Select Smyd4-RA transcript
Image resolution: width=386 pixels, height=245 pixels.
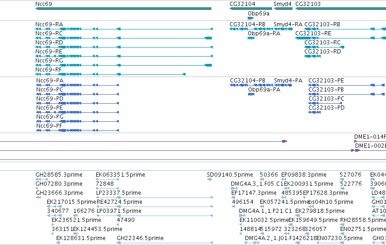coord(283,29)
